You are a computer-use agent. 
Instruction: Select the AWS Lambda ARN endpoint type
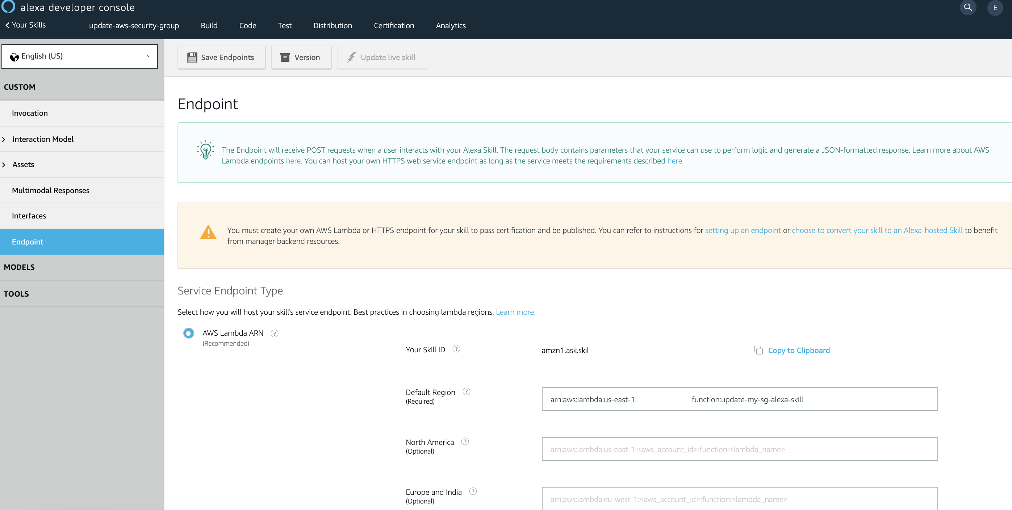[x=189, y=333]
